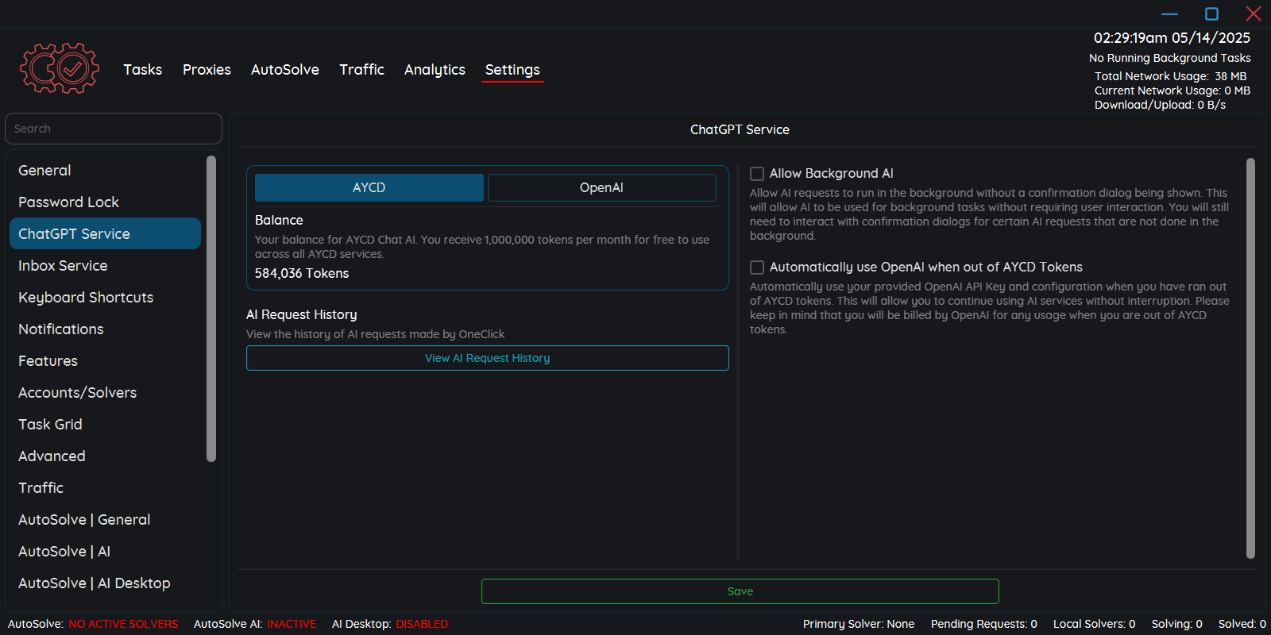Screen dimensions: 1271x635
Task: Click Solved: 0 status entry
Action: tap(1242, 624)
